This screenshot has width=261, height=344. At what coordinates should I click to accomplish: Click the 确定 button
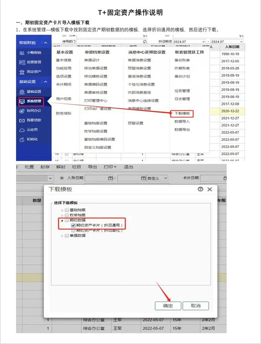168,306
